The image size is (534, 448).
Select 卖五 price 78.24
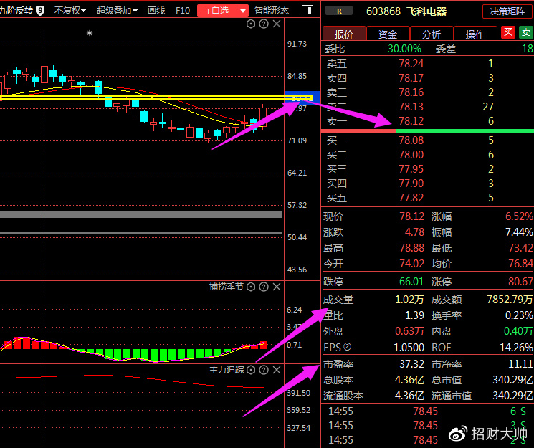tap(411, 64)
